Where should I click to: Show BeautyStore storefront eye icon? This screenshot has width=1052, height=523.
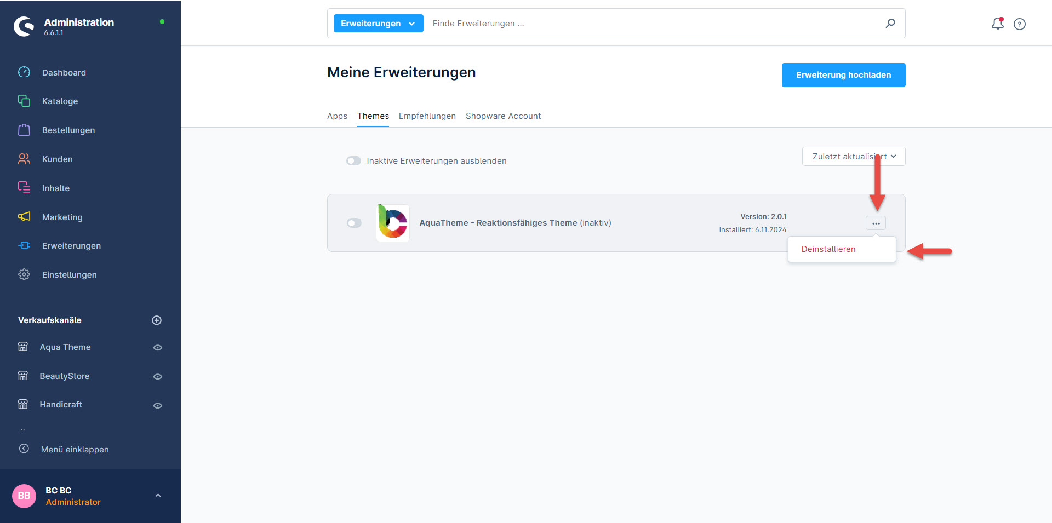pos(157,377)
